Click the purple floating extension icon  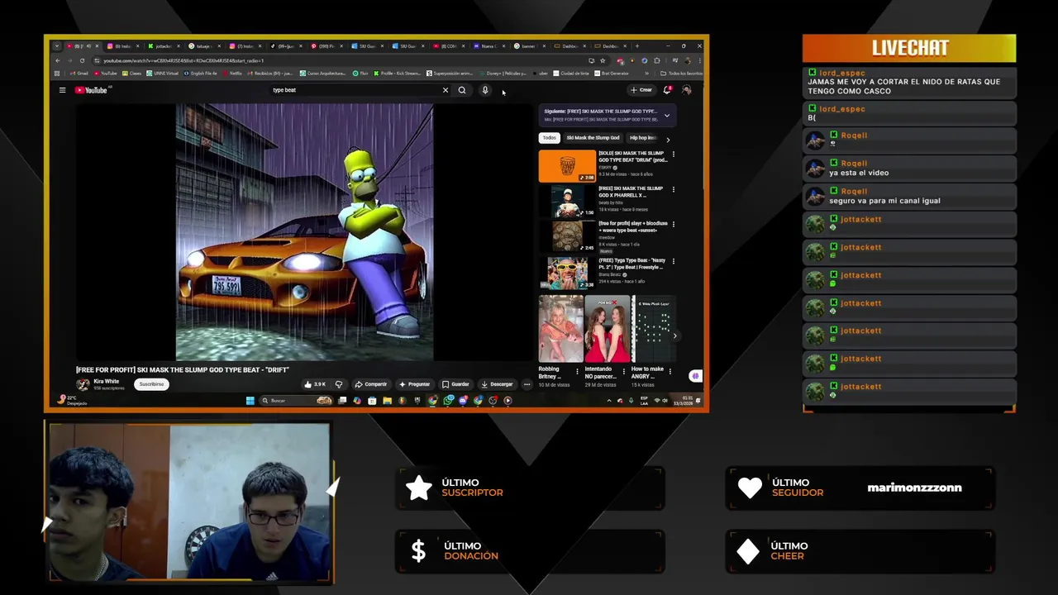(x=695, y=376)
